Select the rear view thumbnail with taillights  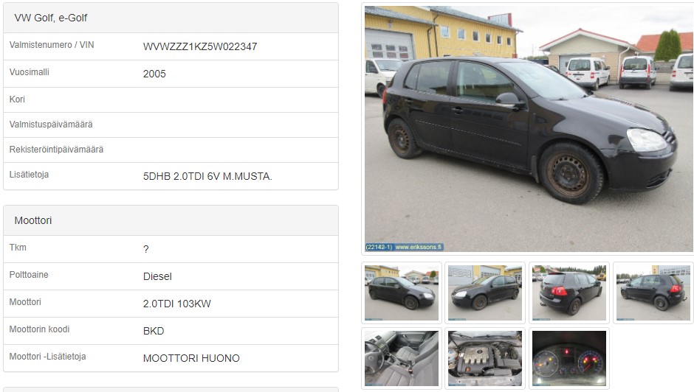click(x=568, y=293)
